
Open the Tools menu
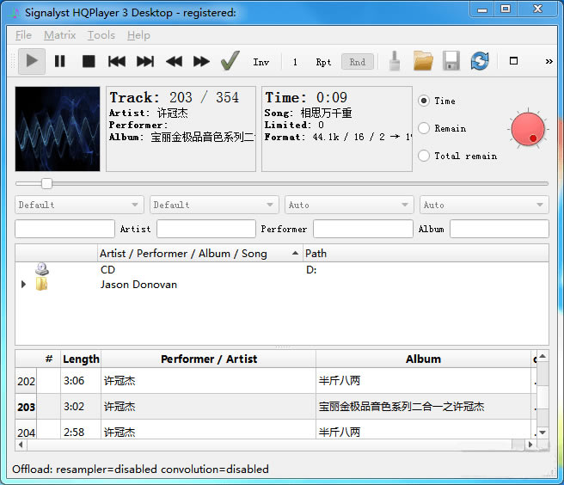pos(101,35)
